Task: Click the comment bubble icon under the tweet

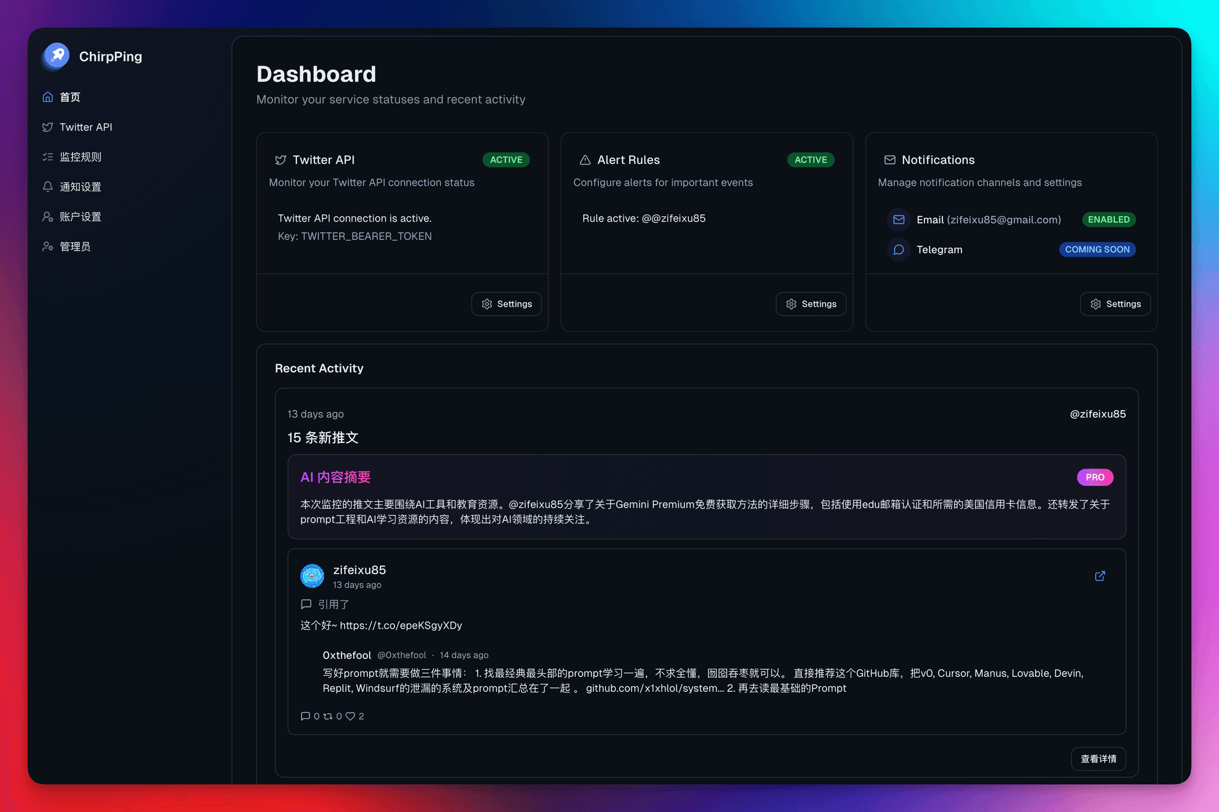Action: (x=305, y=716)
